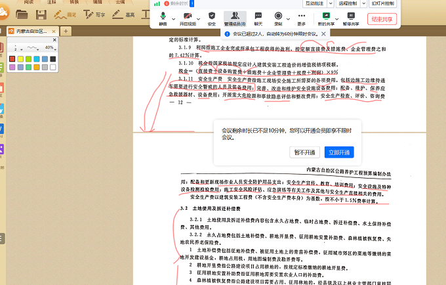The image size is (446, 285).
Task: Pick the yellow color swatch
Action: [21, 60]
